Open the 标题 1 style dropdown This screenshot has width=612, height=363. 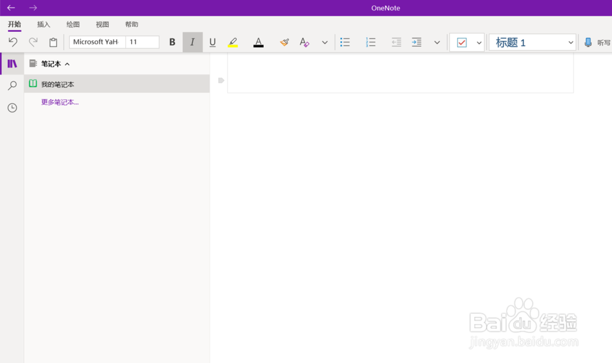pyautogui.click(x=532, y=42)
